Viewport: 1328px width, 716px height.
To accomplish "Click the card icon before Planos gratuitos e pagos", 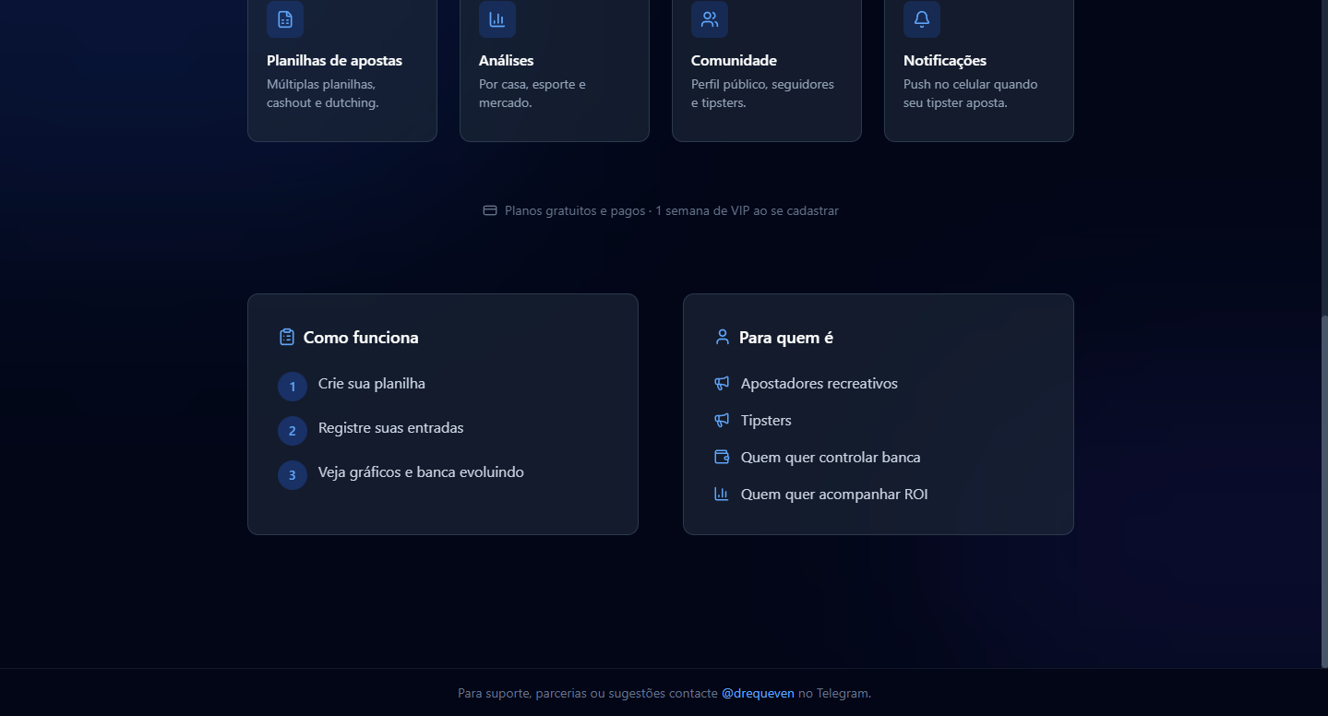I will coord(489,210).
